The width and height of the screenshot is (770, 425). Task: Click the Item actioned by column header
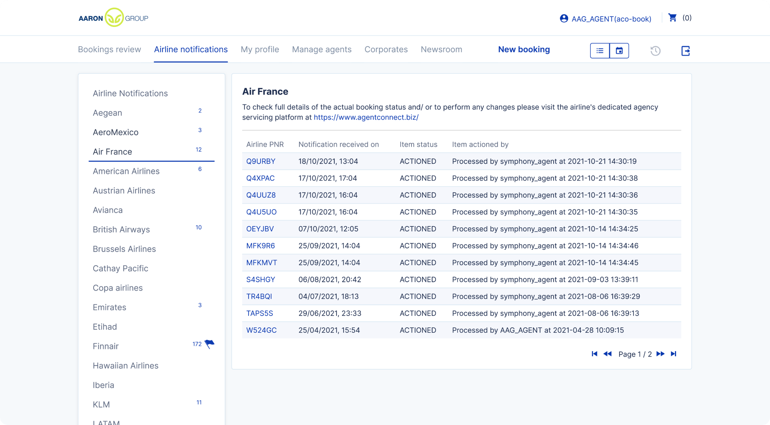coord(480,144)
